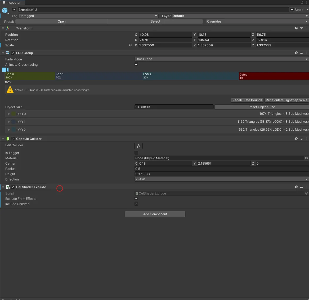Image resolution: width=309 pixels, height=300 pixels.
Task: Click the Transform component icon
Action: [x=8, y=28]
